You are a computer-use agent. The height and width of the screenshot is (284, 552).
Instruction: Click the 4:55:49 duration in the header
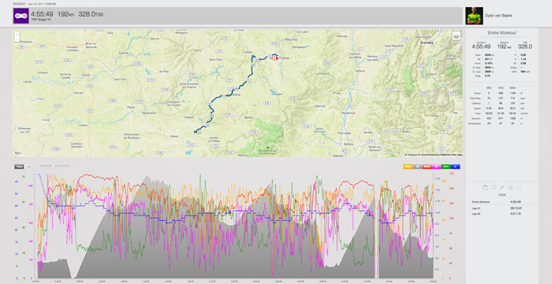tap(42, 14)
